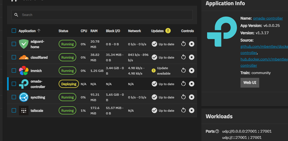This screenshot has height=141, width=288.
Task: Open the Web UI button
Action: click(x=250, y=83)
